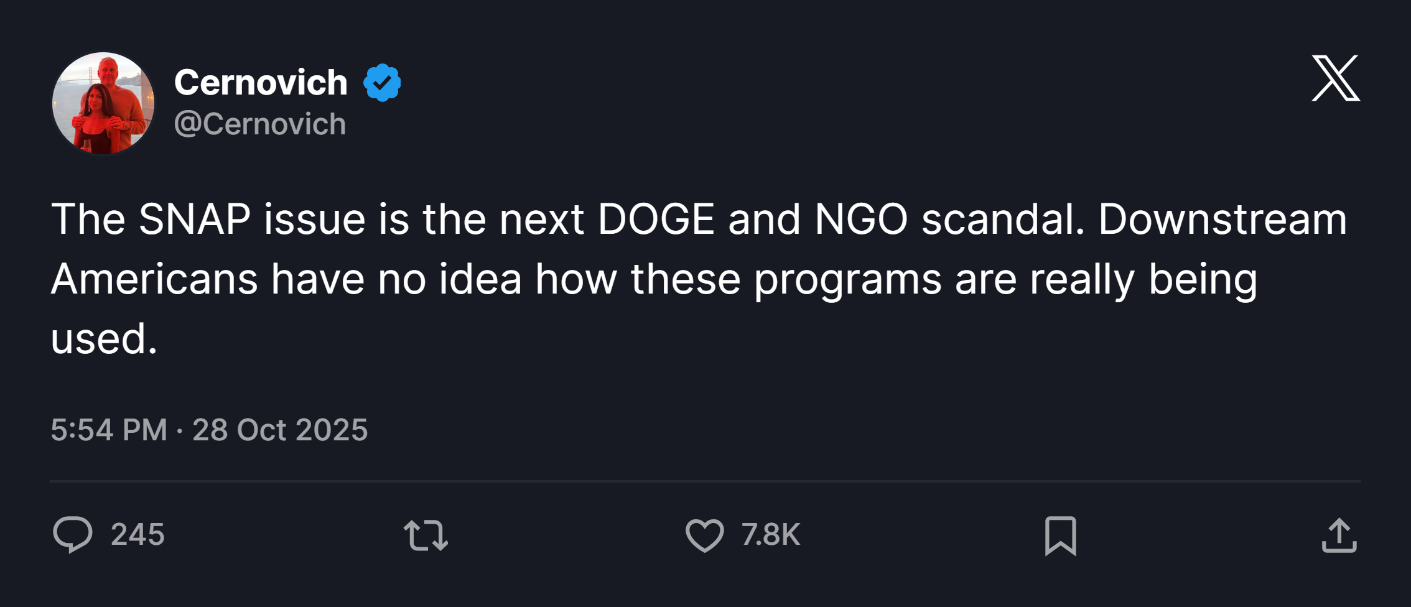1411x607 pixels.
Task: Click the reply speech bubble icon
Action: click(73, 534)
